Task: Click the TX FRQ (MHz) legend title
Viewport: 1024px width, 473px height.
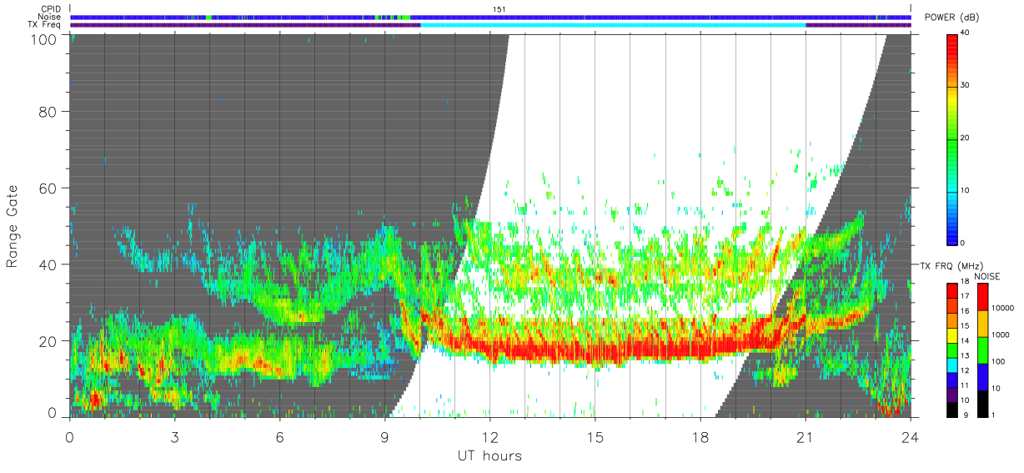Action: 951,265
